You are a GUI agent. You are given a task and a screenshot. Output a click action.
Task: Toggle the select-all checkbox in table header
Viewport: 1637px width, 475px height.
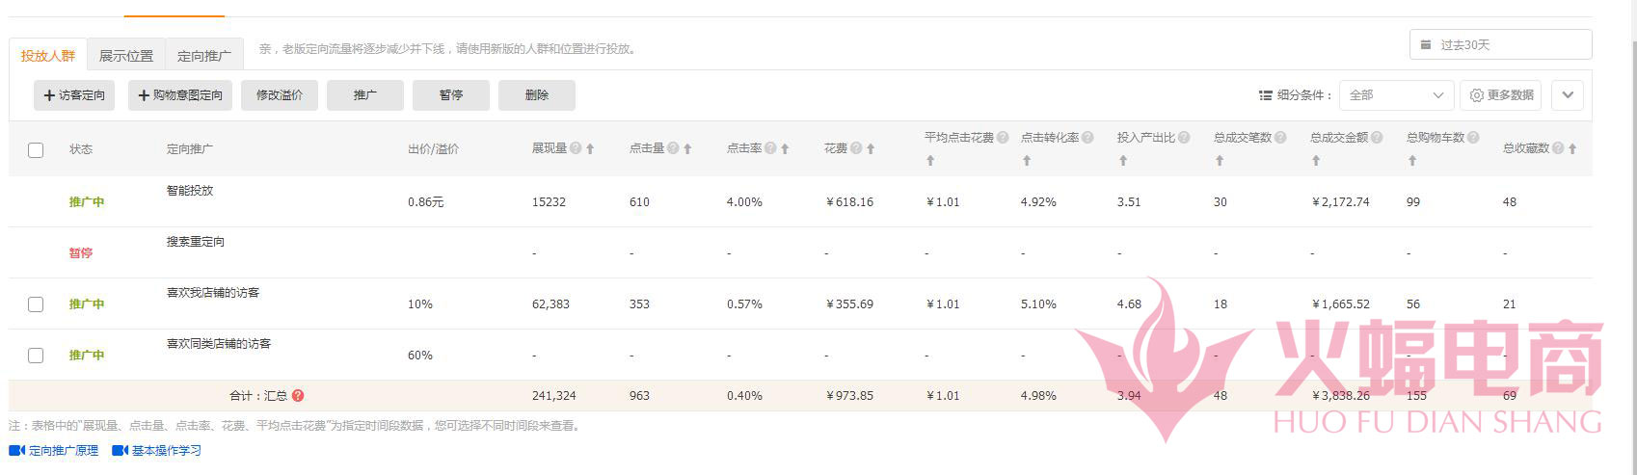(36, 150)
